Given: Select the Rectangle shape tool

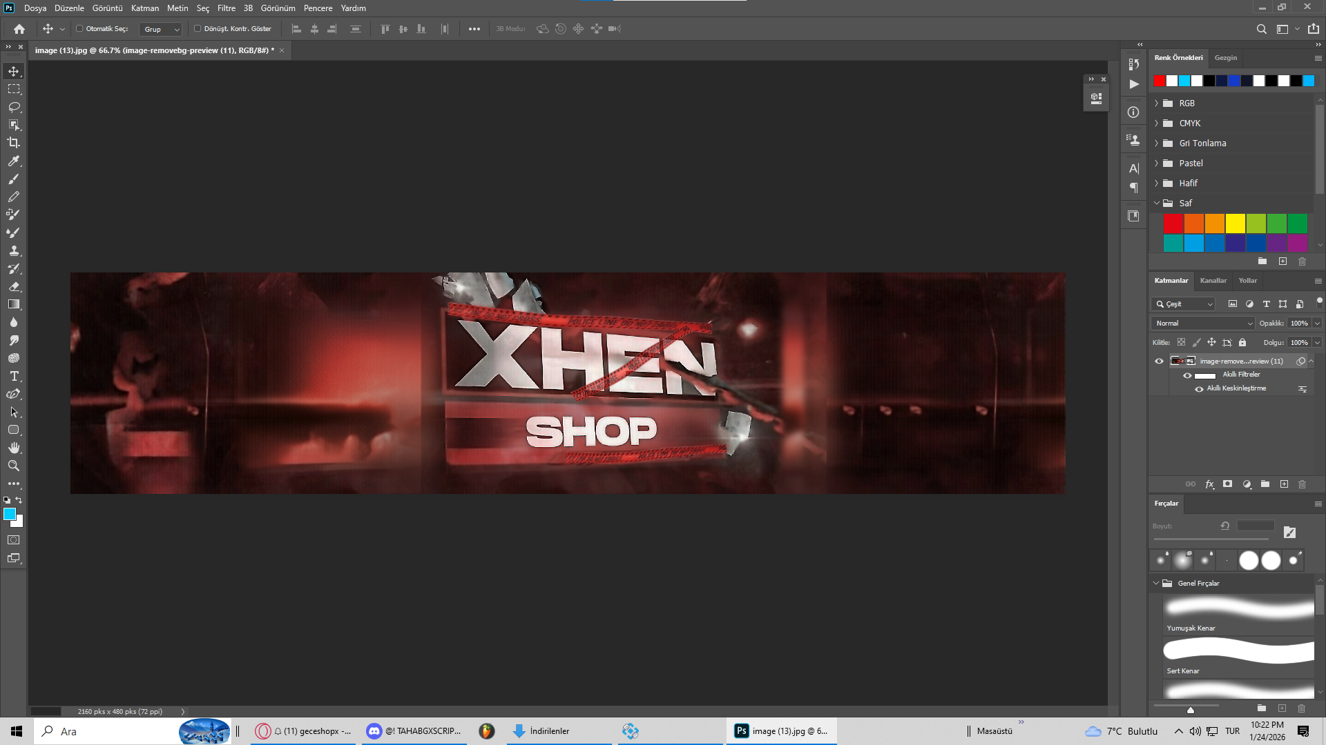Looking at the screenshot, I should pyautogui.click(x=14, y=430).
